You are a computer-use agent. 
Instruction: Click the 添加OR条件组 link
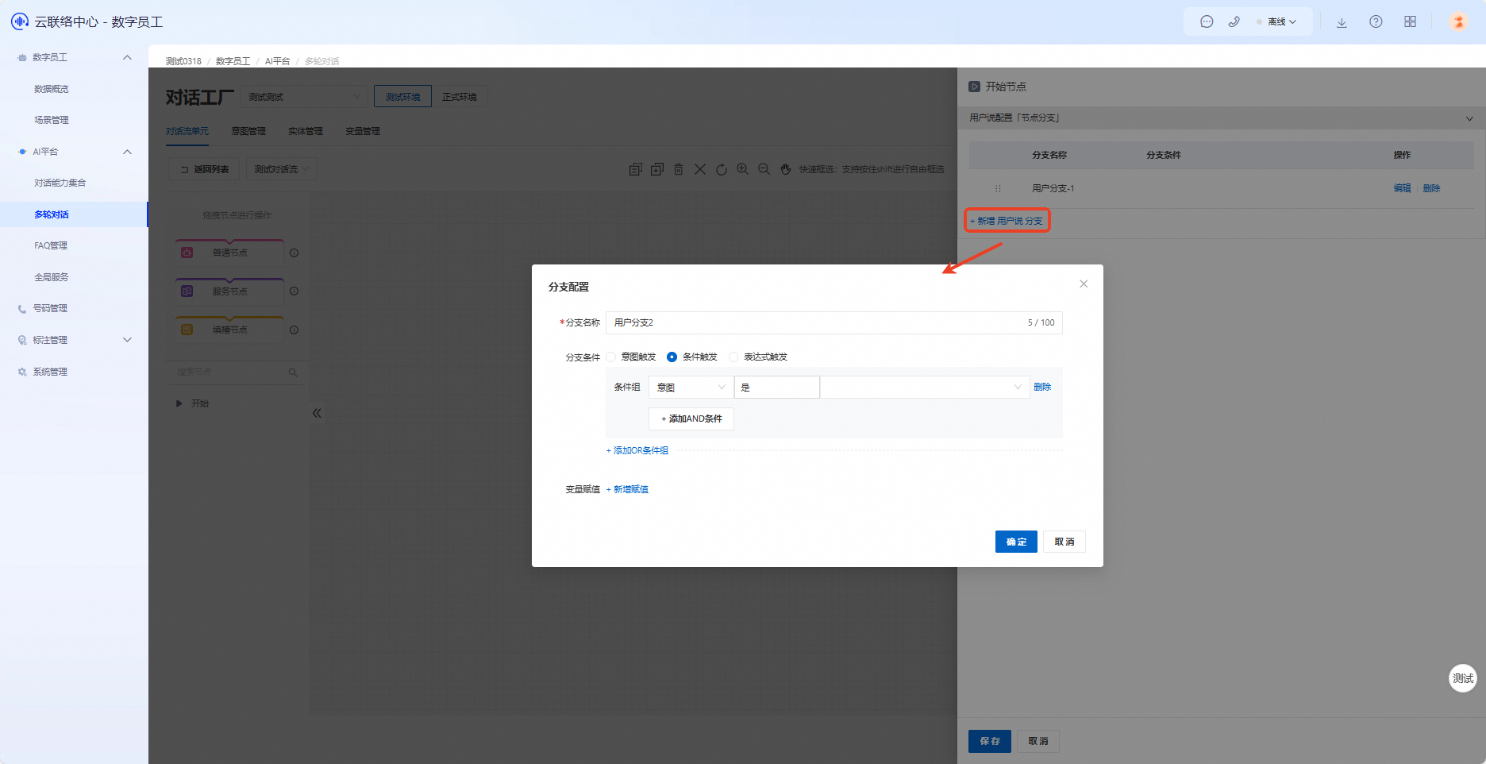637,450
